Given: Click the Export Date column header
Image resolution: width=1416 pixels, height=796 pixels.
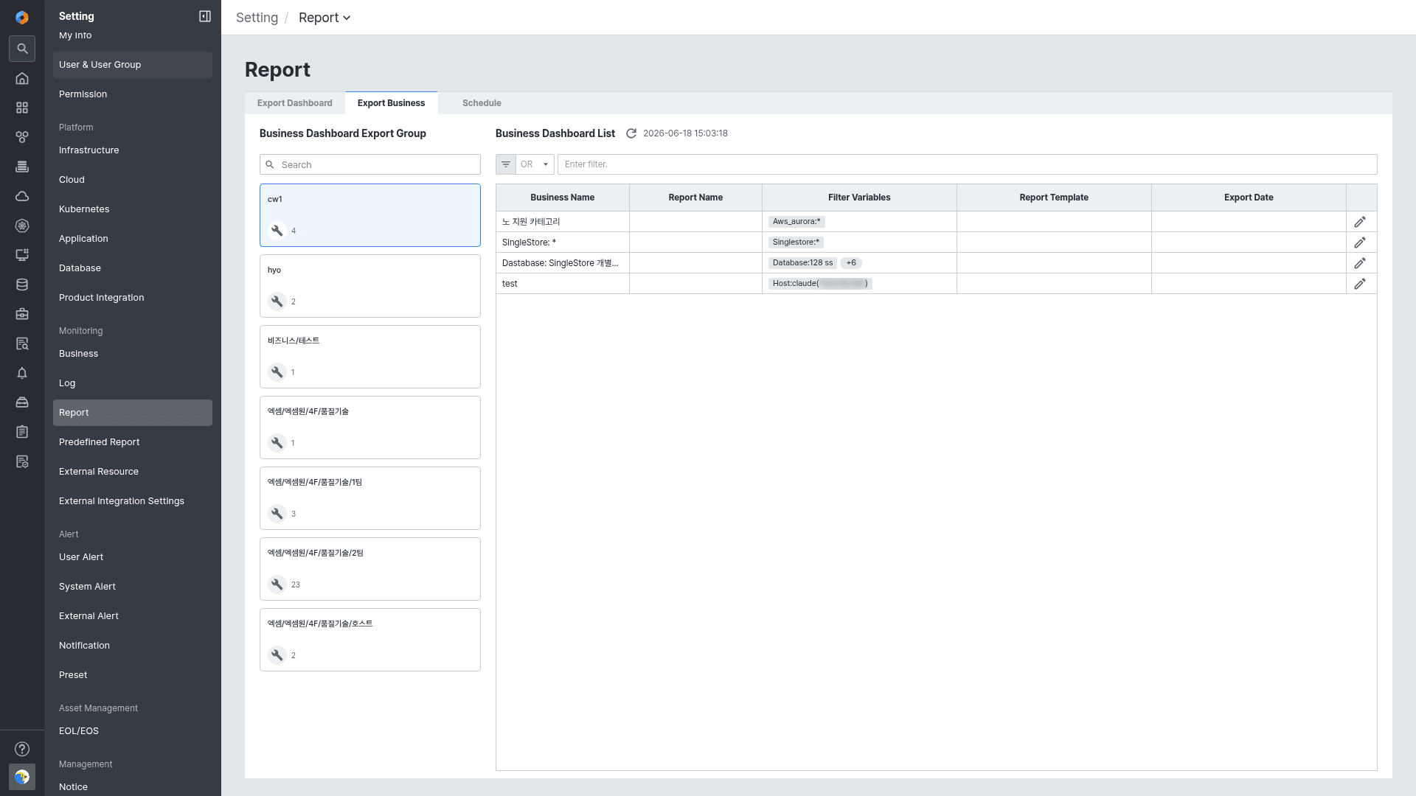Looking at the screenshot, I should click(x=1249, y=198).
